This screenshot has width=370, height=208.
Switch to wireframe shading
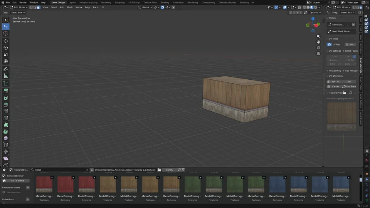304,7
